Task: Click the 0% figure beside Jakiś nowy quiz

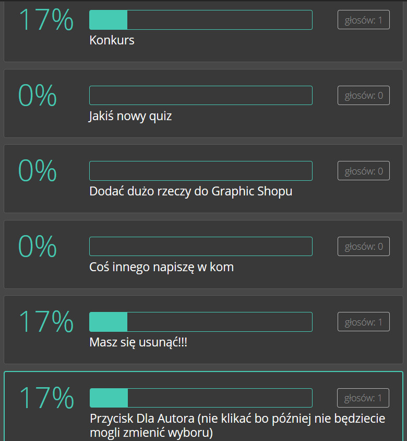Action: pos(38,96)
